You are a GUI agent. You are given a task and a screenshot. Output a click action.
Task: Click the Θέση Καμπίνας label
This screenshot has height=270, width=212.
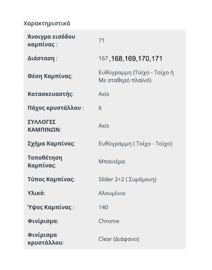click(x=50, y=76)
